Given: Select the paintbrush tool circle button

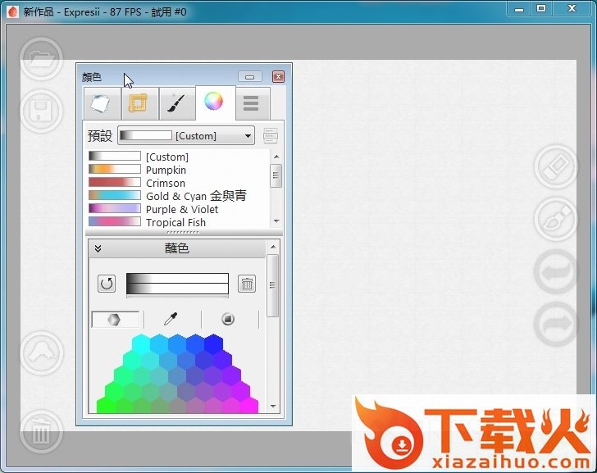Looking at the screenshot, I should [556, 219].
